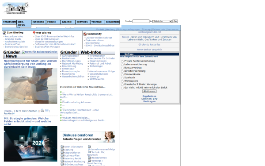Open the Mit Strategie gründen article headline
265x166 pixels.
click(x=27, y=121)
